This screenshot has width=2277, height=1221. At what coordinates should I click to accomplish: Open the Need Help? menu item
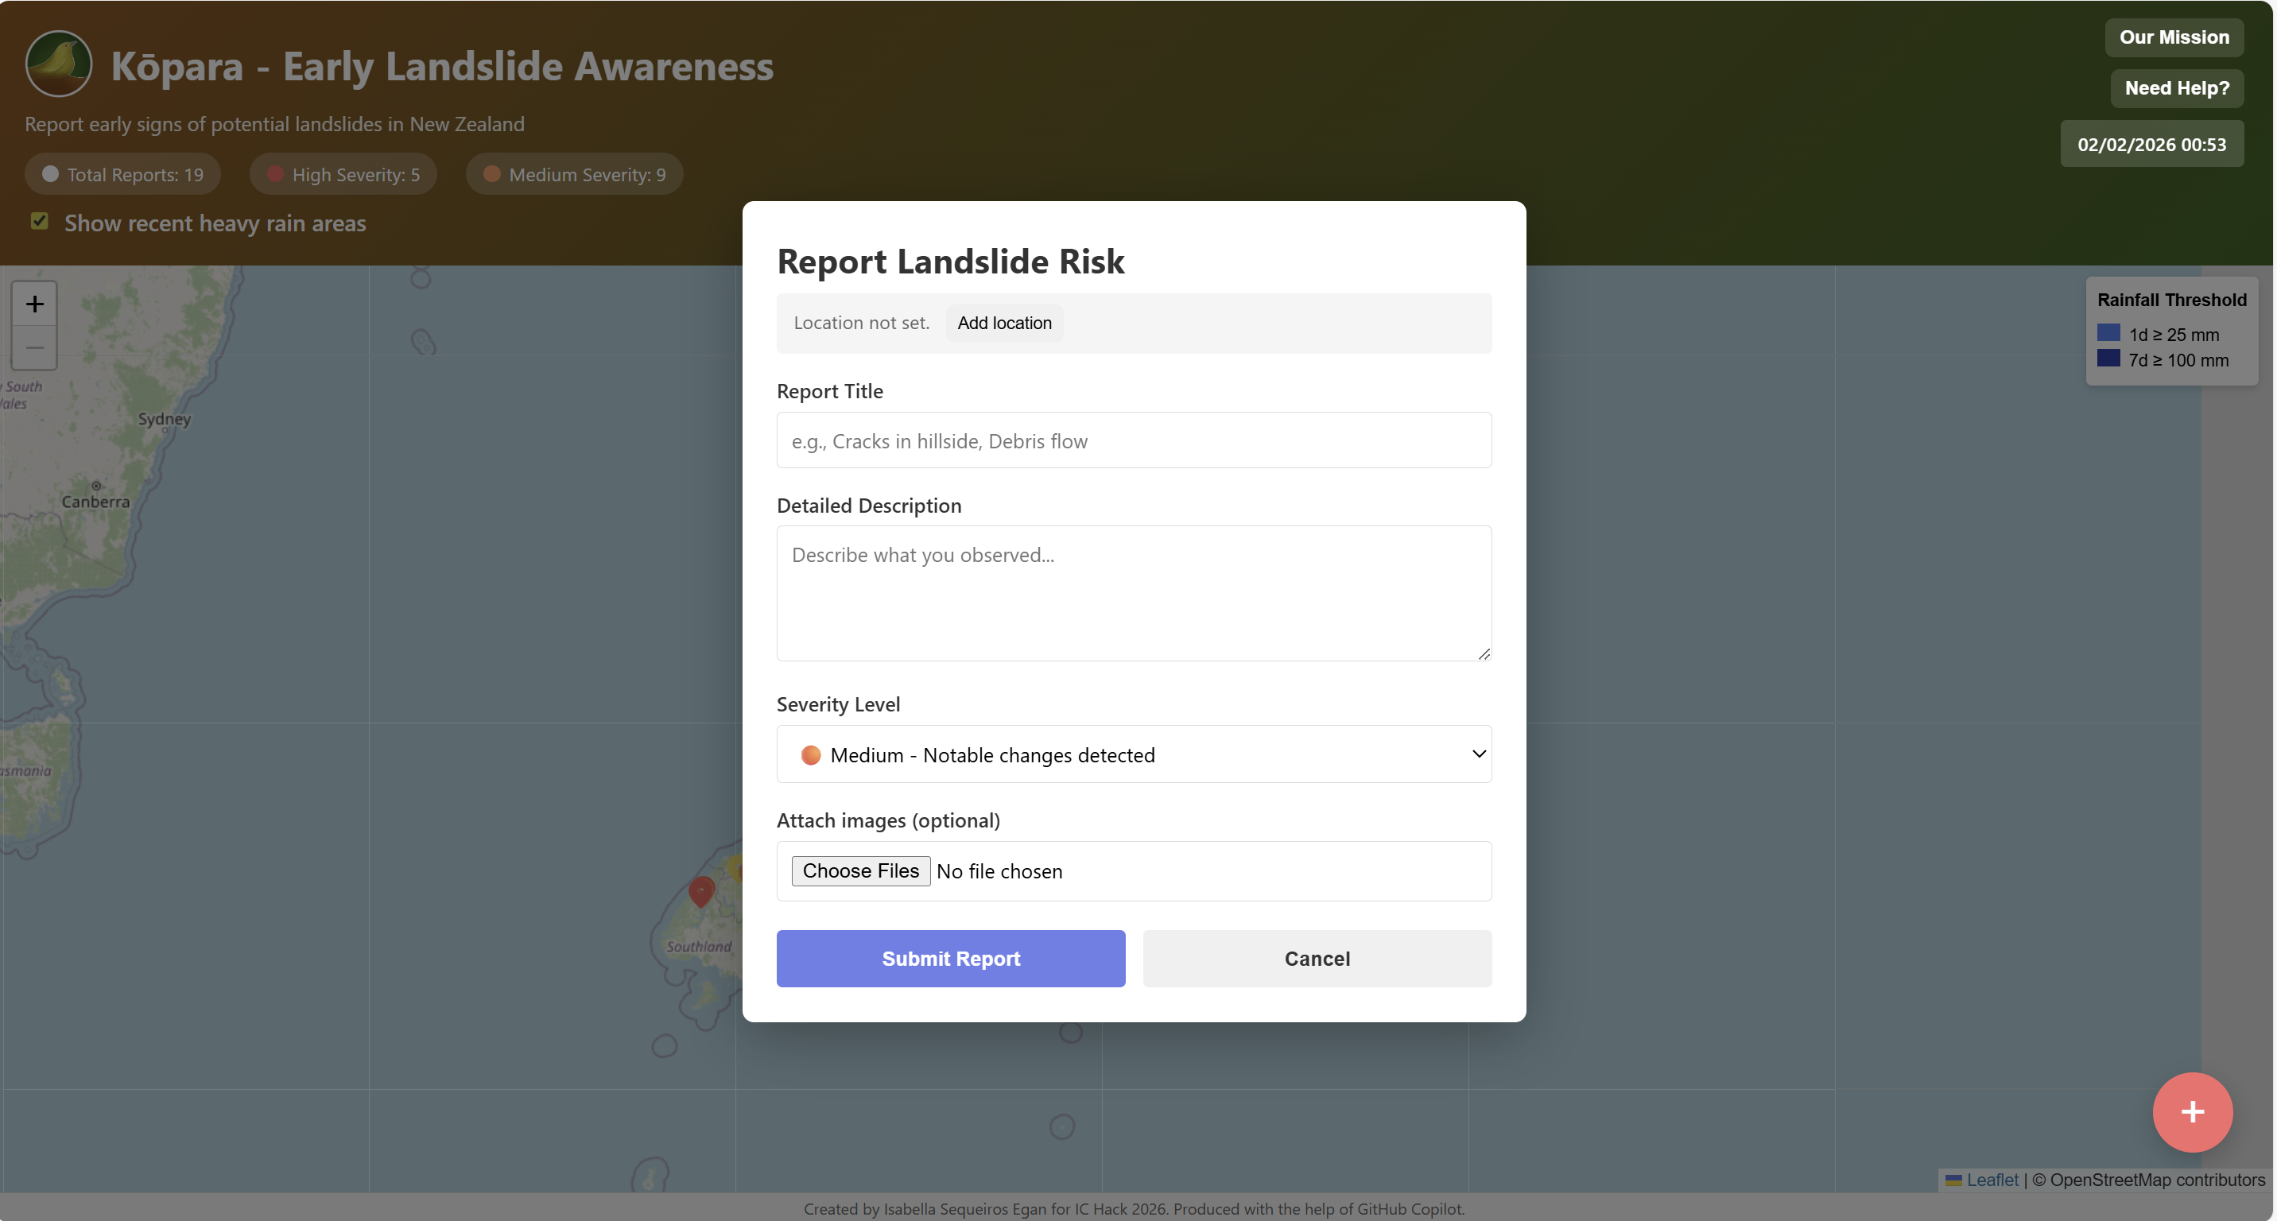point(2175,88)
